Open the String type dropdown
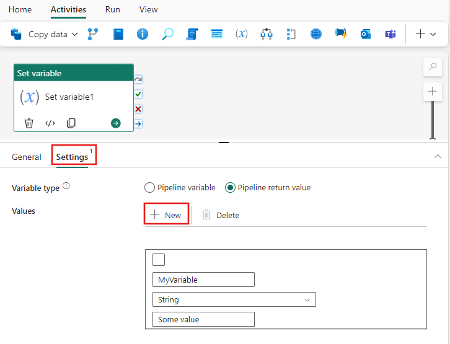The height and width of the screenshot is (344, 450). tap(234, 299)
